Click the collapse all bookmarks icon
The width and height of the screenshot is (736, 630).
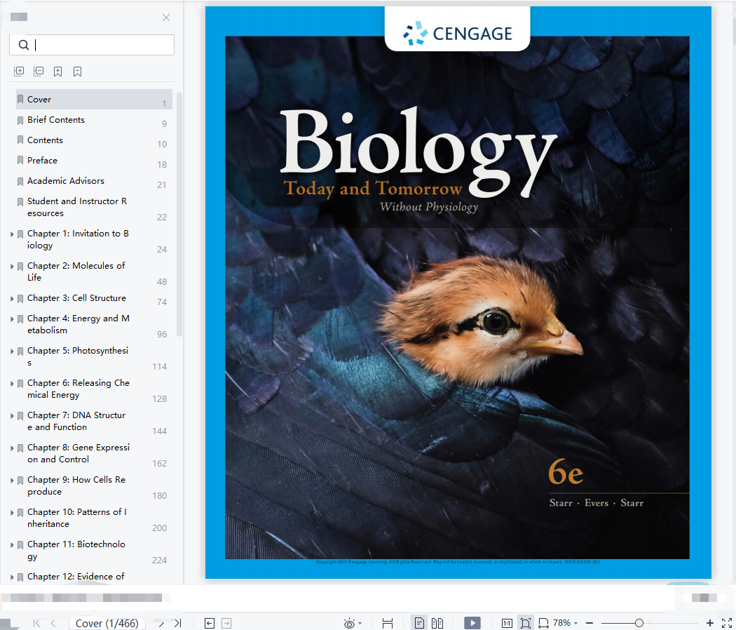tap(39, 72)
